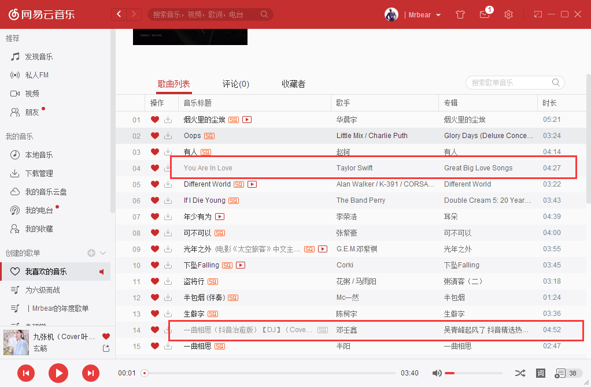This screenshot has width=591, height=387.
Task: Toggle the heart on If I Die Young
Action: tap(154, 200)
